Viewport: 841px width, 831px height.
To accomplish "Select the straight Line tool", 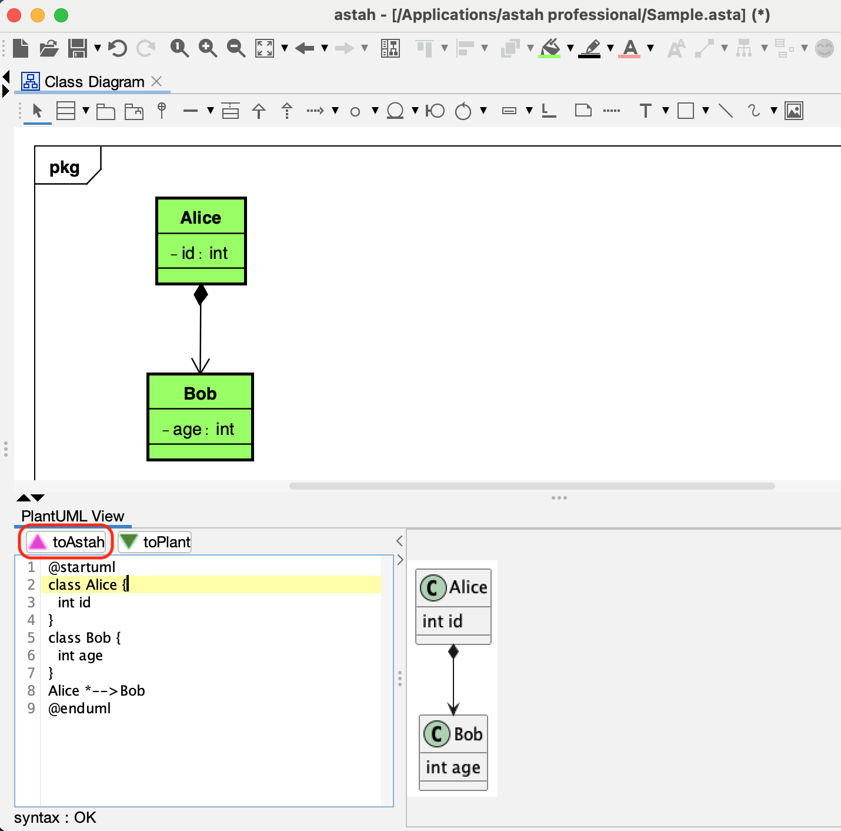I will [x=726, y=111].
